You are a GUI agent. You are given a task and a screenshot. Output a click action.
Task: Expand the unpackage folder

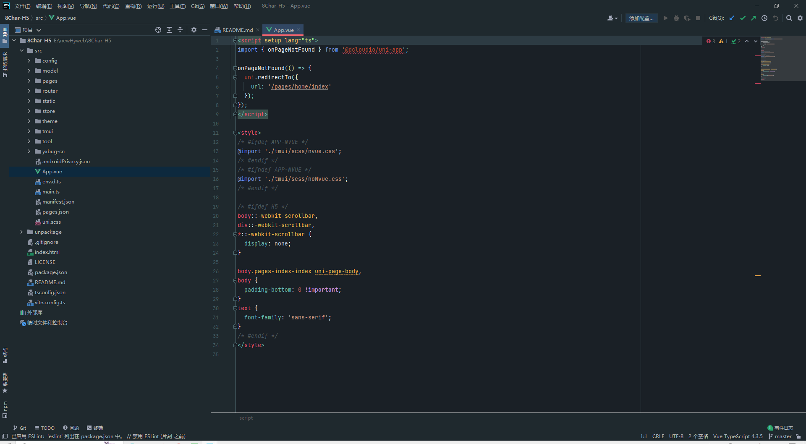22,232
